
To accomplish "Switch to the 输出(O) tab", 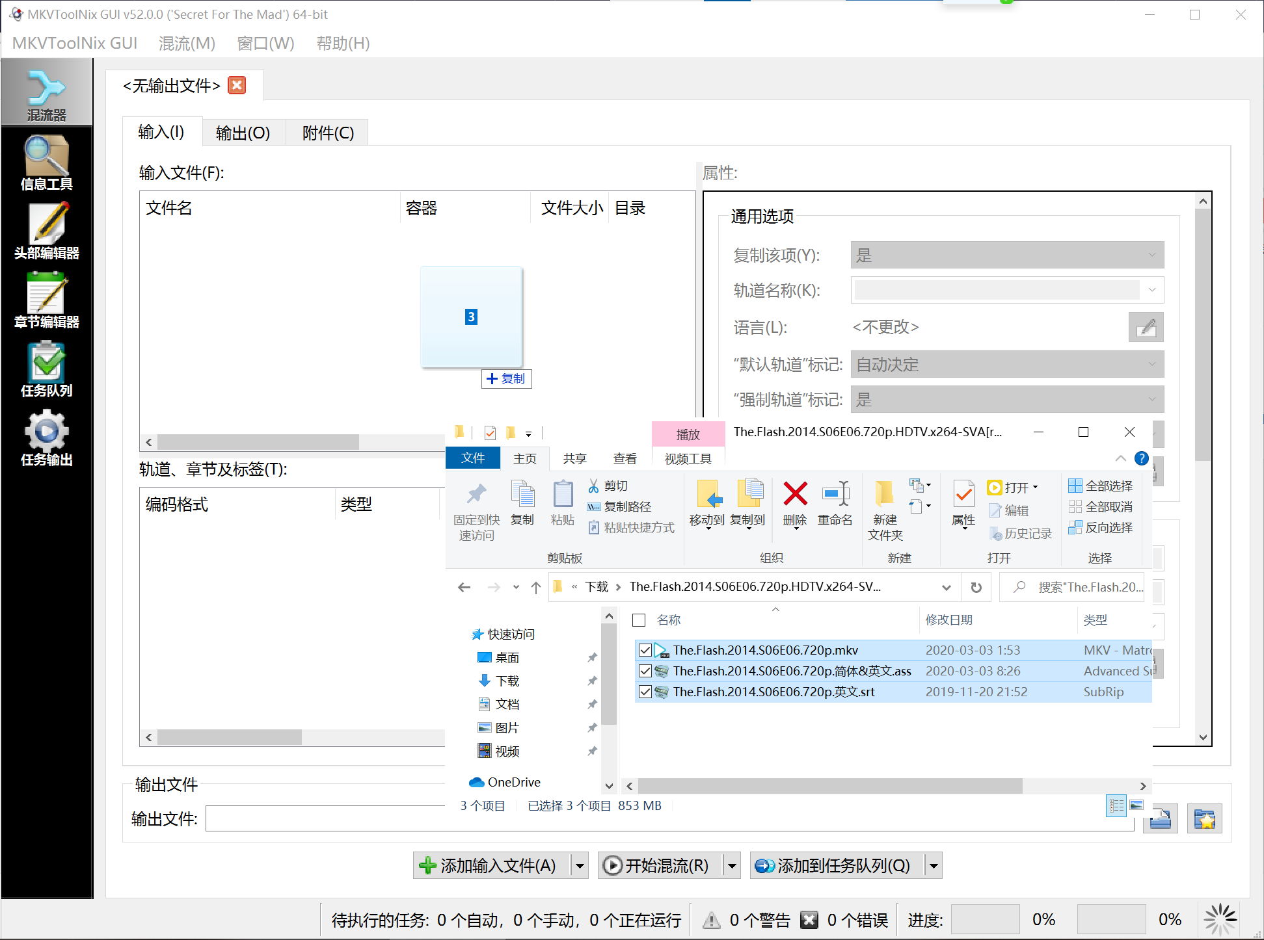I will click(243, 132).
